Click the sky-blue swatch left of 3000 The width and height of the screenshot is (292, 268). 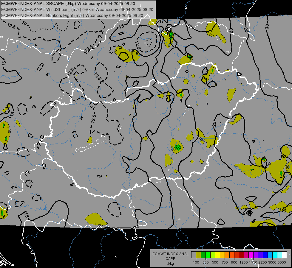click(x=270, y=255)
